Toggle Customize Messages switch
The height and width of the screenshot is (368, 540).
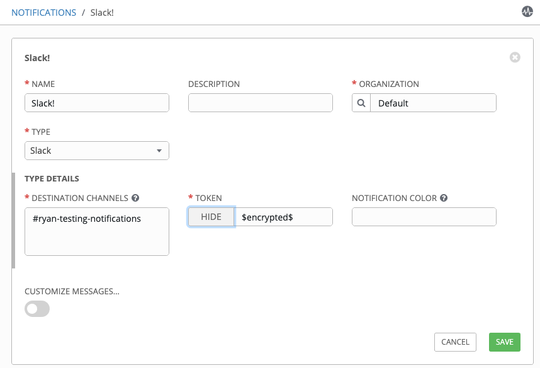[x=37, y=309]
